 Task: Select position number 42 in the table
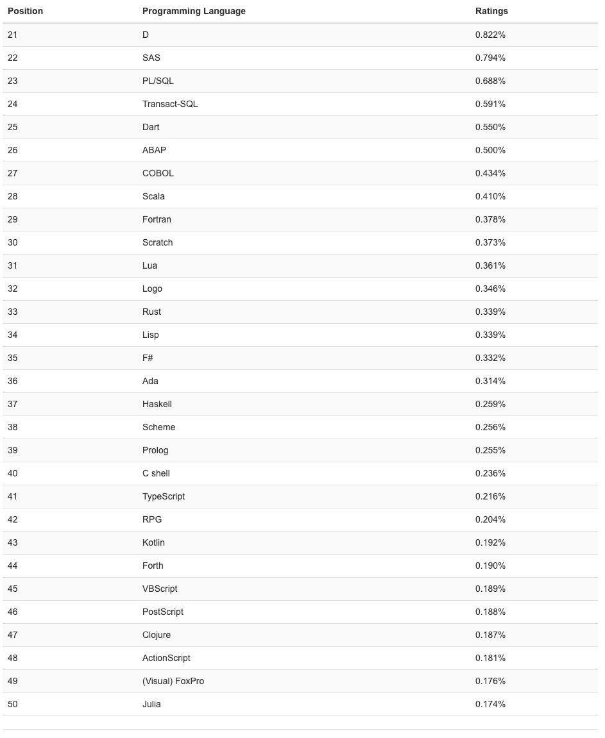pos(13,519)
